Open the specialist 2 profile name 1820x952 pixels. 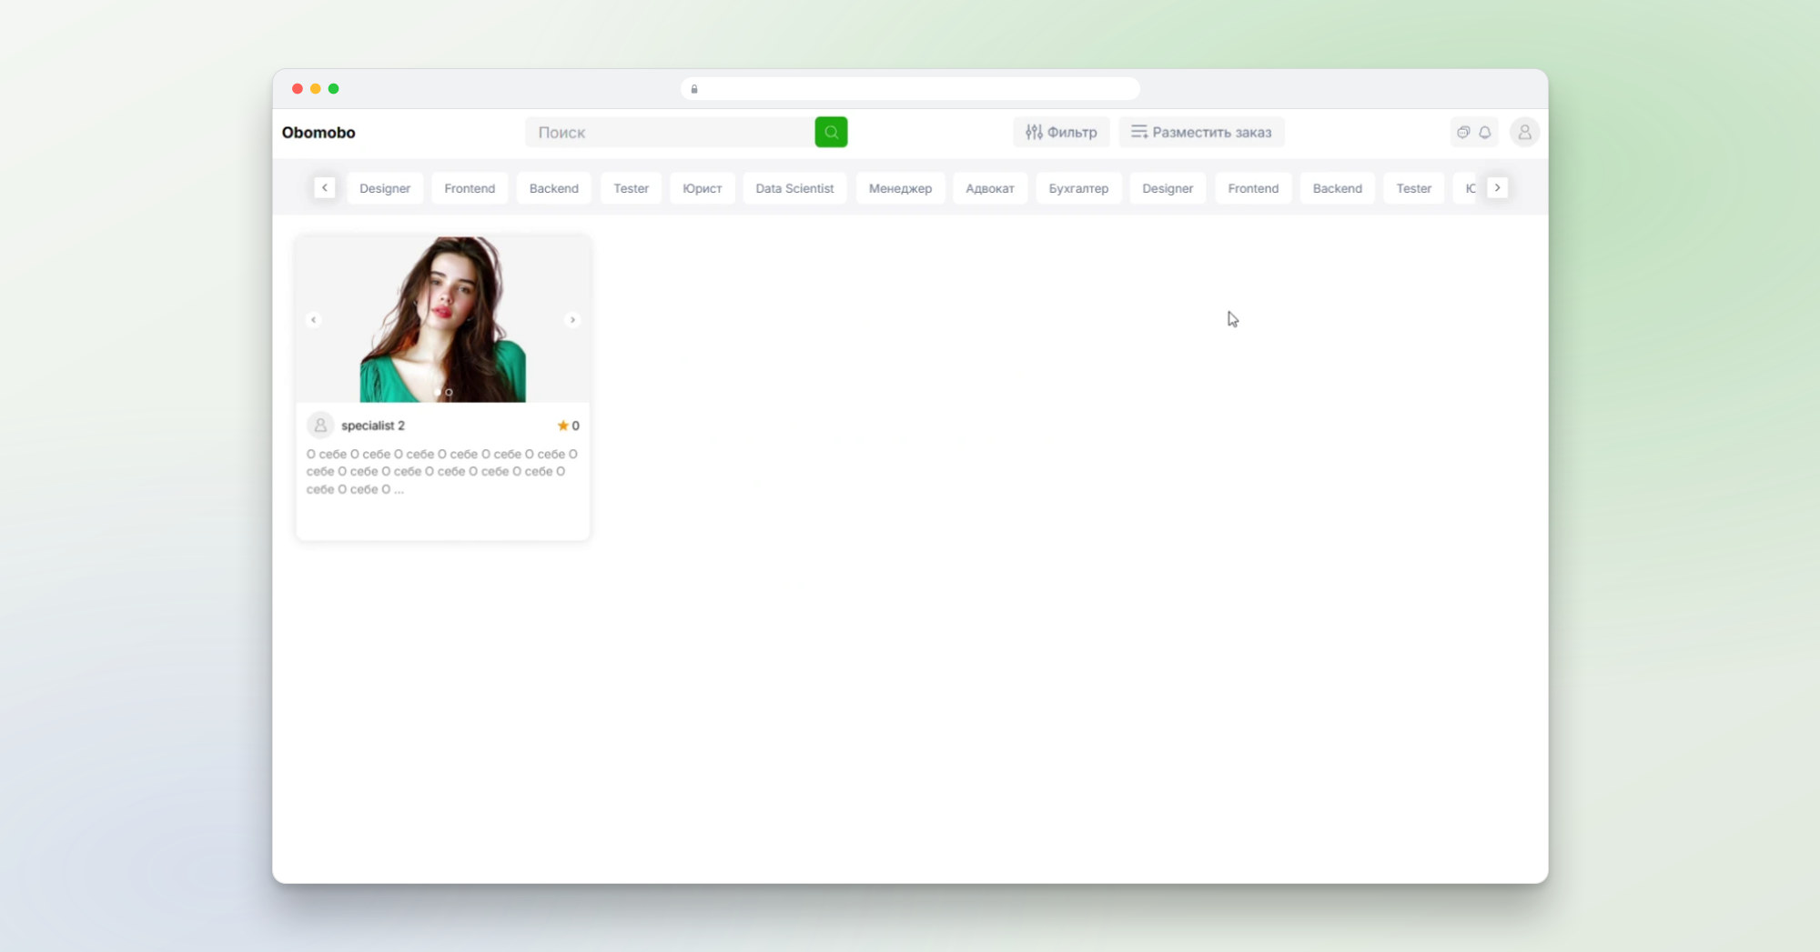coord(373,426)
